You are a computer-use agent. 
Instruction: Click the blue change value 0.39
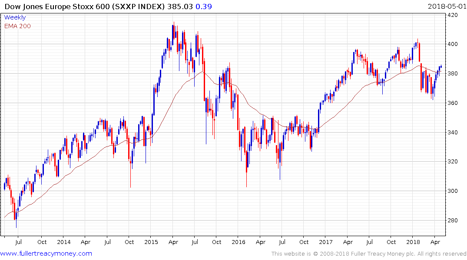click(x=204, y=6)
